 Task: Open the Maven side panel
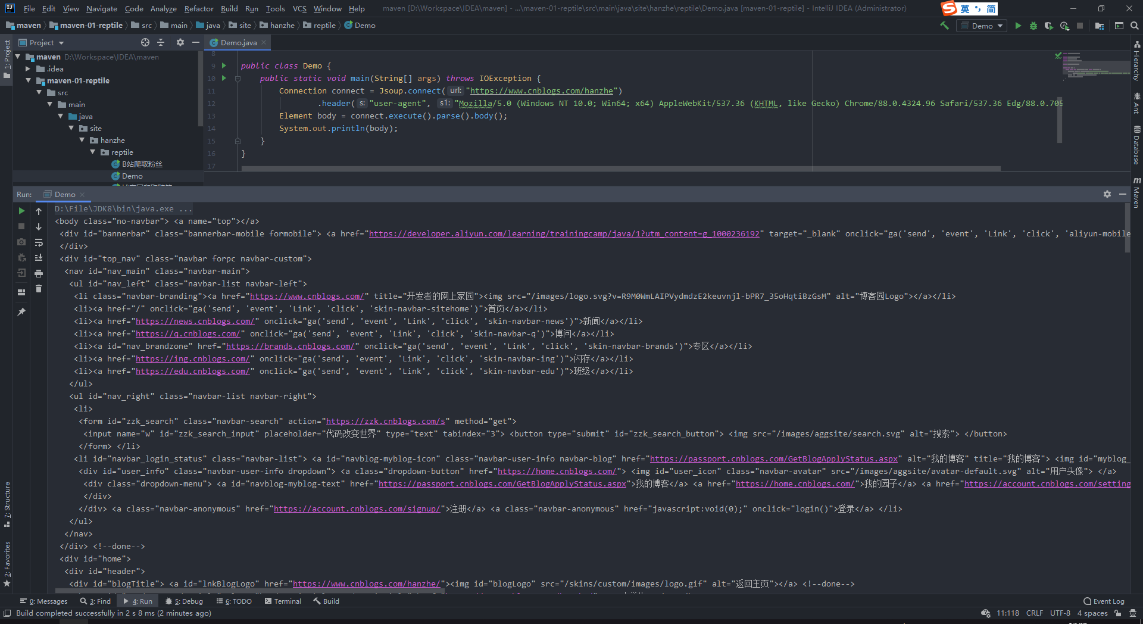click(1136, 192)
